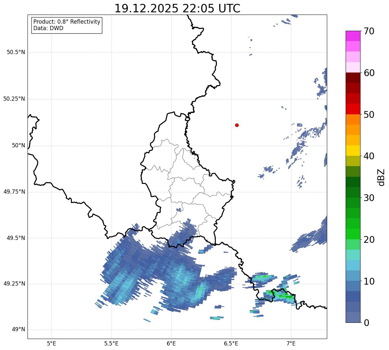The height and width of the screenshot is (350, 389).
Task: Click the red station marker dot
Action: pos(237,125)
